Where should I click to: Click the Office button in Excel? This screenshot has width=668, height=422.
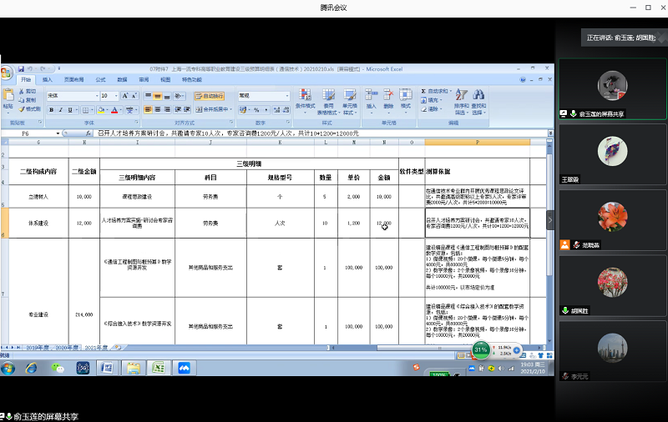pos(7,73)
